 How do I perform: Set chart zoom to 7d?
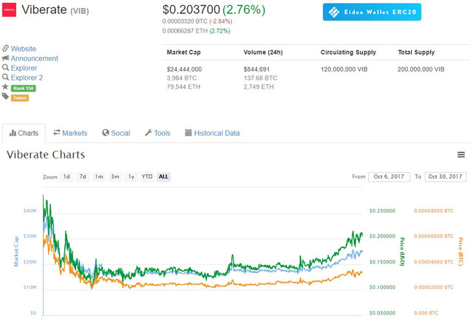pos(83,177)
